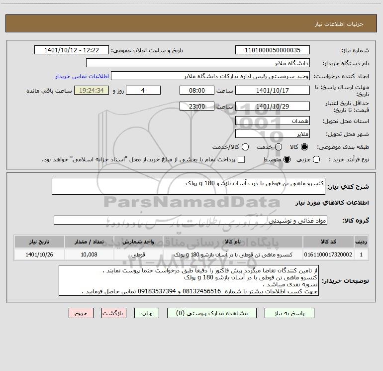Viewport: 383px width, 371px height.
Task: Click the کد کالا column header
Action: click(328, 242)
